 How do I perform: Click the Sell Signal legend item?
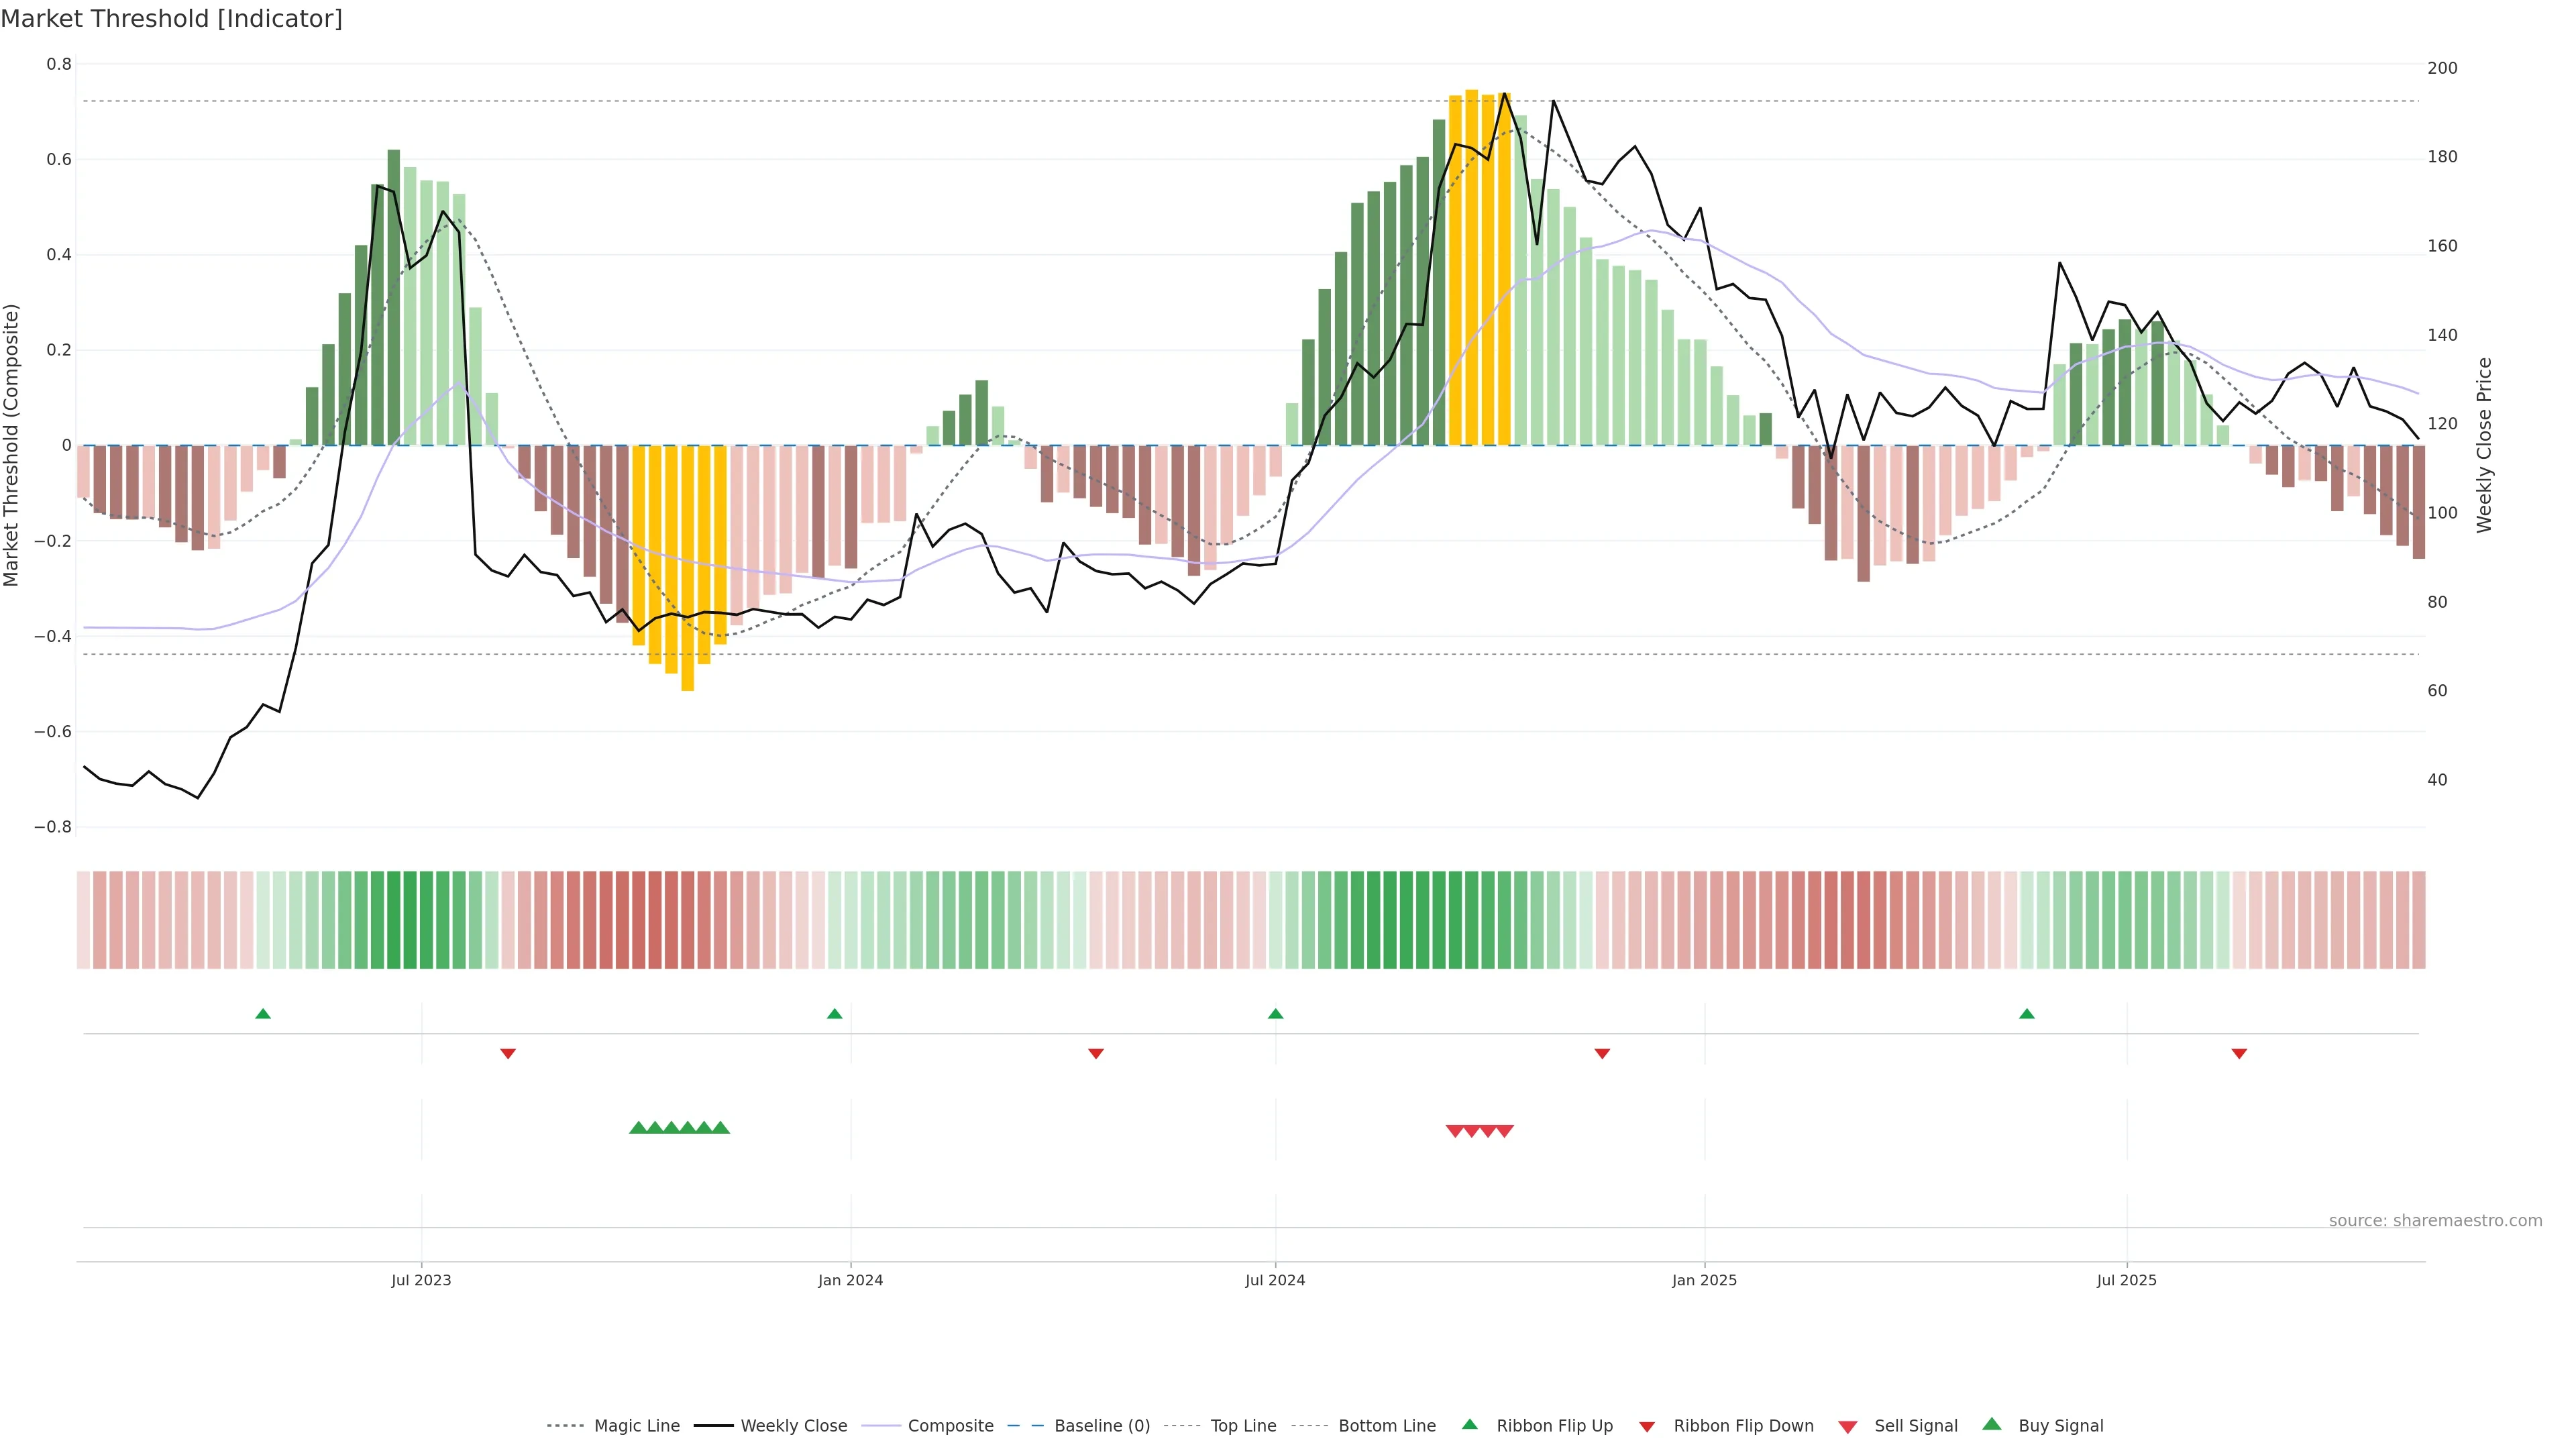point(1915,1426)
